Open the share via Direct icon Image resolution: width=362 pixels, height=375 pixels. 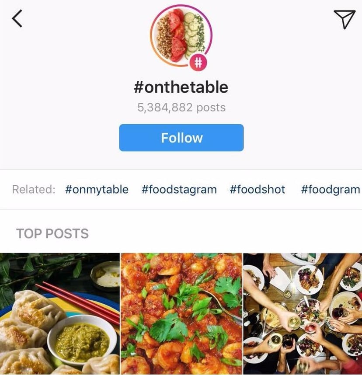point(345,19)
